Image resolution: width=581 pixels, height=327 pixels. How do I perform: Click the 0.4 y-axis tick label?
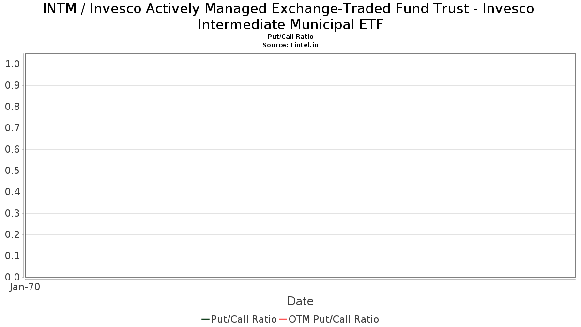[x=12, y=192]
